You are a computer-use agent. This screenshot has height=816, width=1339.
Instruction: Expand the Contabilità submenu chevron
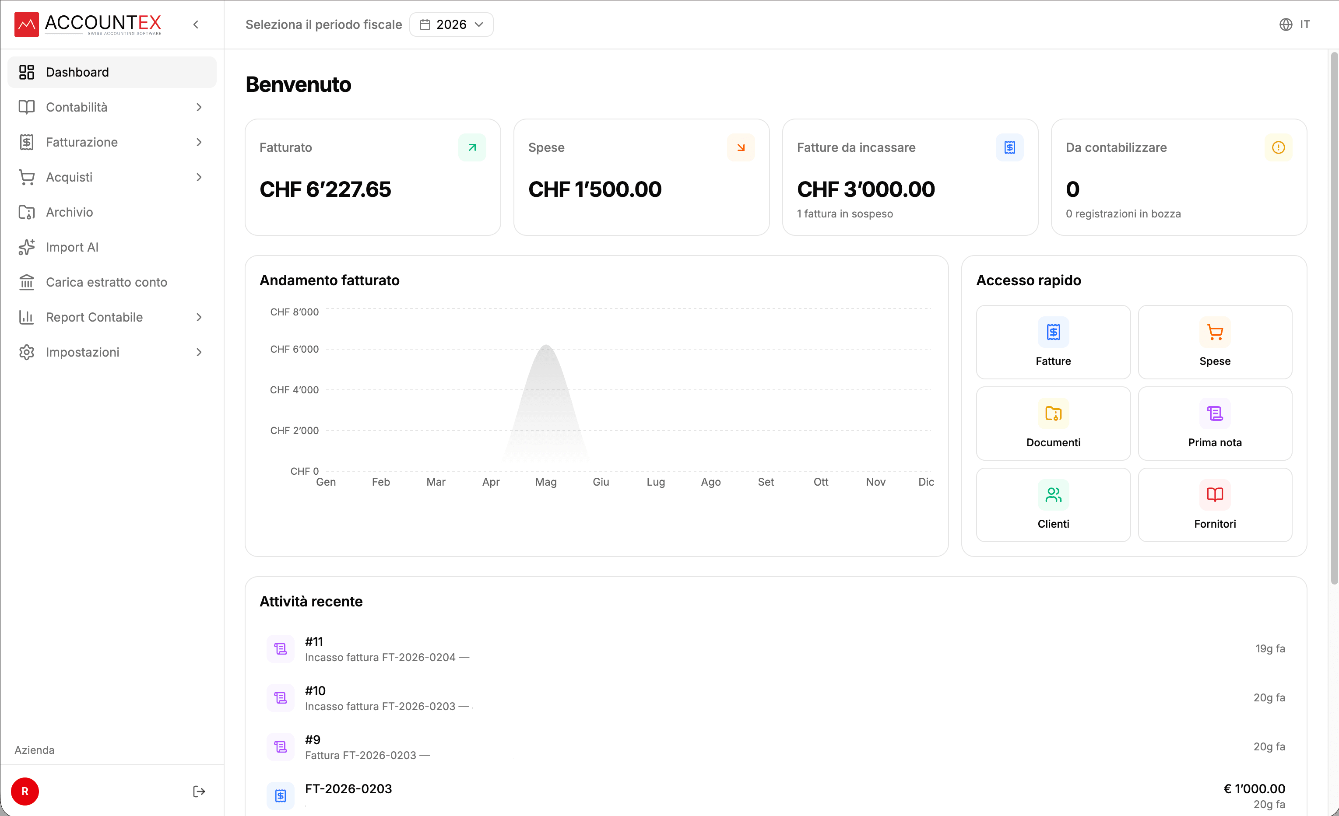[x=199, y=107]
